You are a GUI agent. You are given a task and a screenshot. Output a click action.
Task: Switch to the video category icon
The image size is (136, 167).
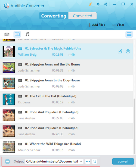pos(7,34)
